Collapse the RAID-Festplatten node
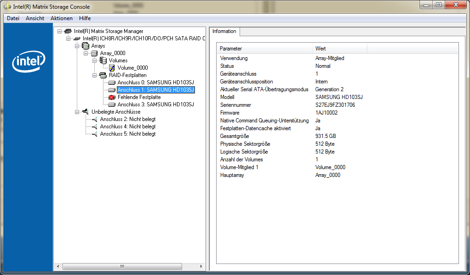The image size is (470, 275). click(94, 75)
